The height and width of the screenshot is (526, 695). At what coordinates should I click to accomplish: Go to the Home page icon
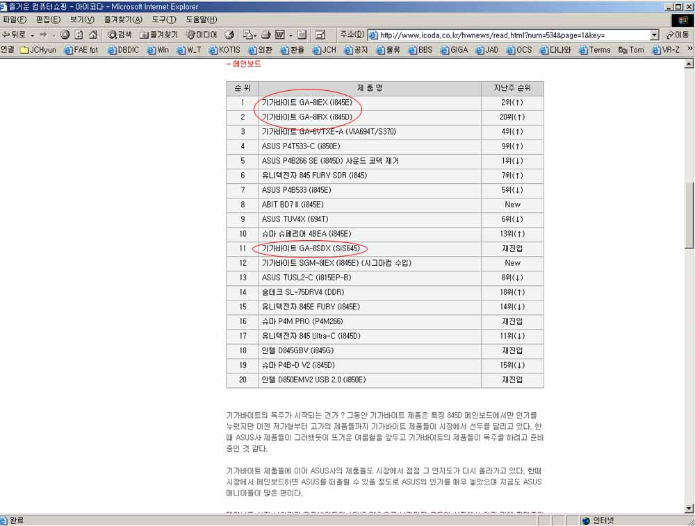(x=92, y=35)
